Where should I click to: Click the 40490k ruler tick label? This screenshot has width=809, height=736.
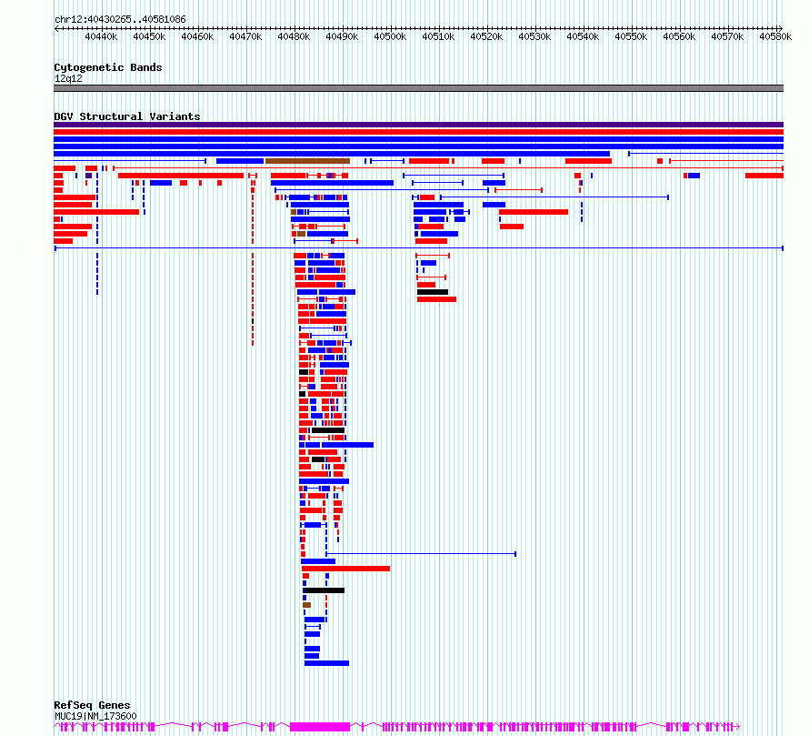click(x=342, y=36)
